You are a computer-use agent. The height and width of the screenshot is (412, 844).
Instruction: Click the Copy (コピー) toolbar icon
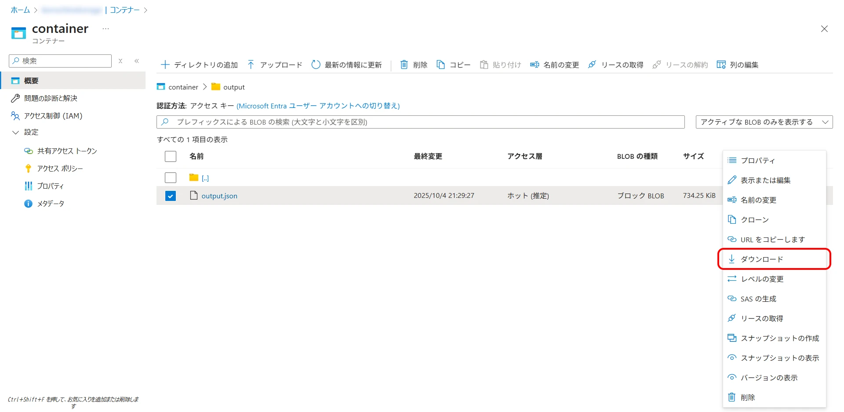tap(440, 65)
